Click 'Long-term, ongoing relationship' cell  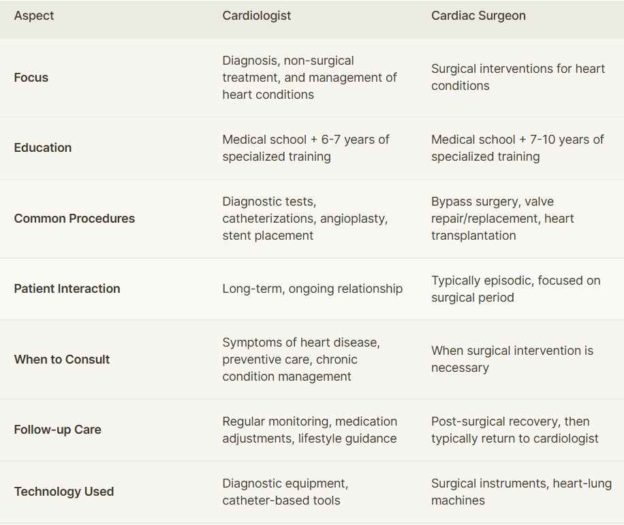pyautogui.click(x=313, y=288)
